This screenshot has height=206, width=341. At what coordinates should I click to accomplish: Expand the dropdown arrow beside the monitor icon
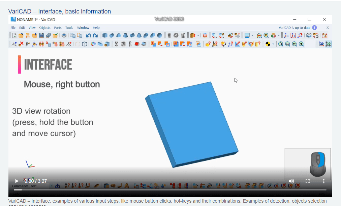(x=252, y=35)
